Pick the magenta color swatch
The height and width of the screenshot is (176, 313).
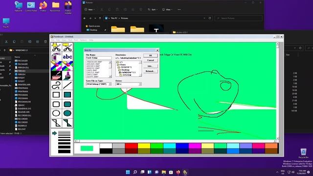tap(195, 146)
